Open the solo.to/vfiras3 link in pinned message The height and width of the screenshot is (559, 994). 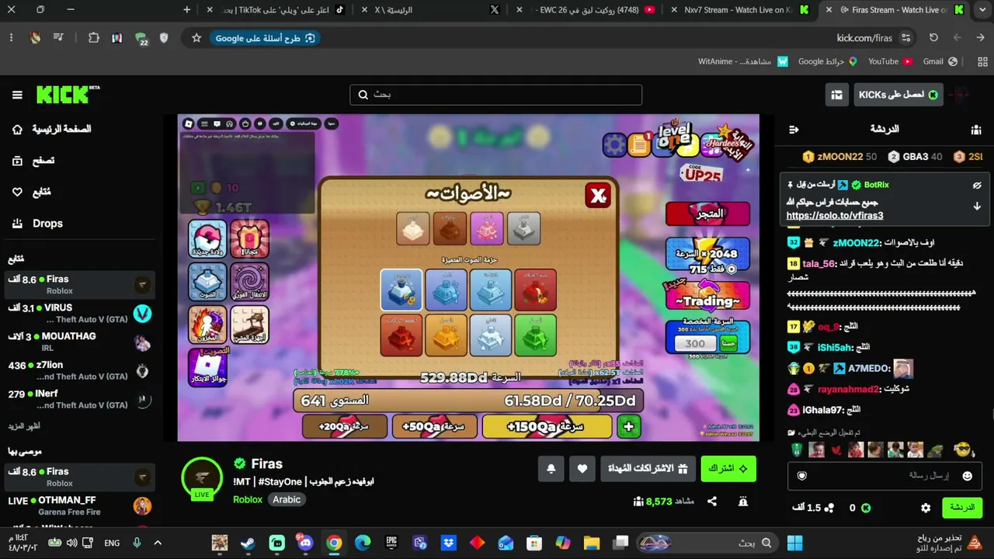835,216
